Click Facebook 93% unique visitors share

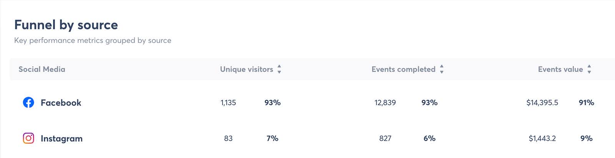tap(273, 103)
